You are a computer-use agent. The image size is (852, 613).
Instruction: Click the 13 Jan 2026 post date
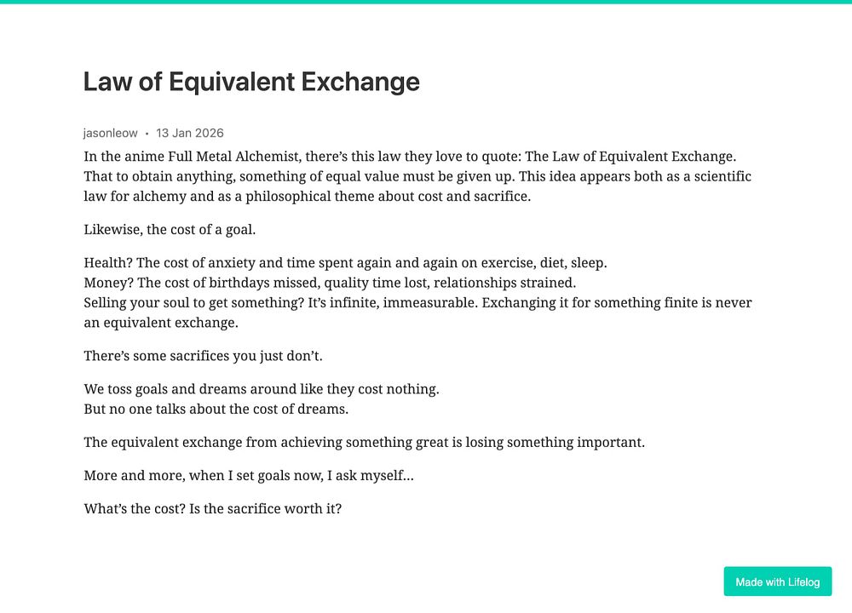[x=190, y=133]
